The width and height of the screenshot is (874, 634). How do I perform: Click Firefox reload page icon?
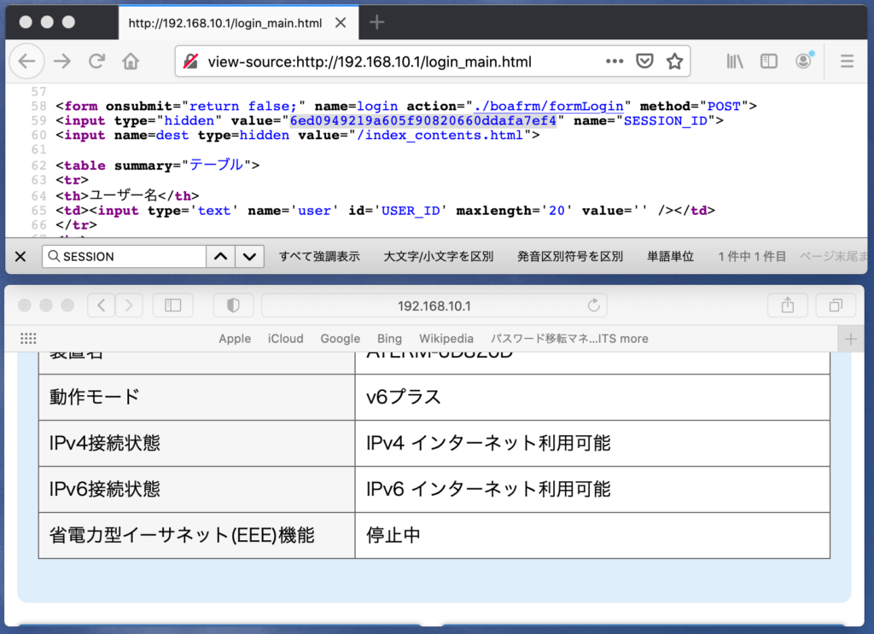click(x=96, y=61)
